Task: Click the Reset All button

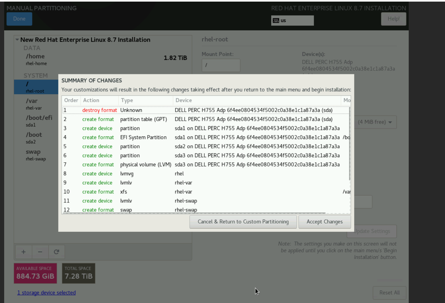Action: [x=389, y=292]
